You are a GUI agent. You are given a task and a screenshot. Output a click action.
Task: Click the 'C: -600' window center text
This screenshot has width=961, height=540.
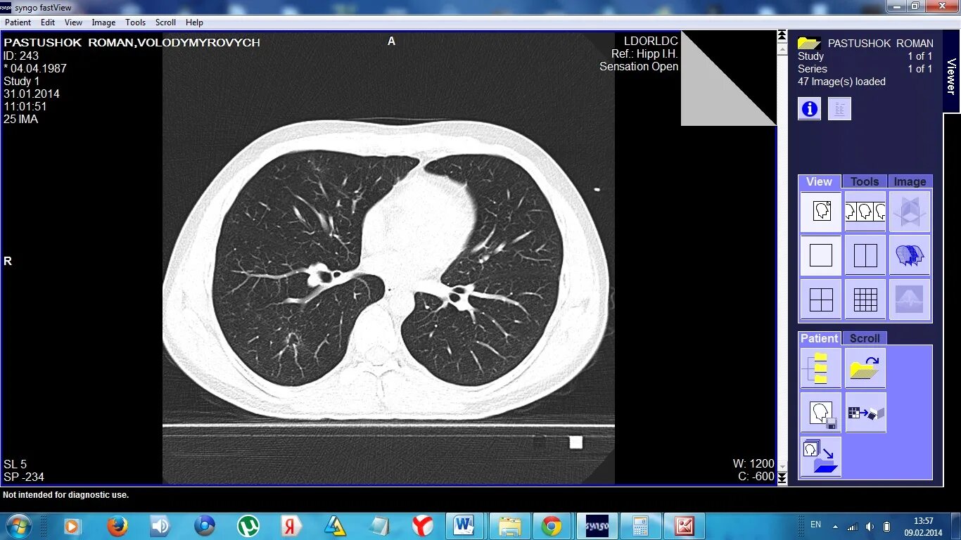tap(756, 477)
